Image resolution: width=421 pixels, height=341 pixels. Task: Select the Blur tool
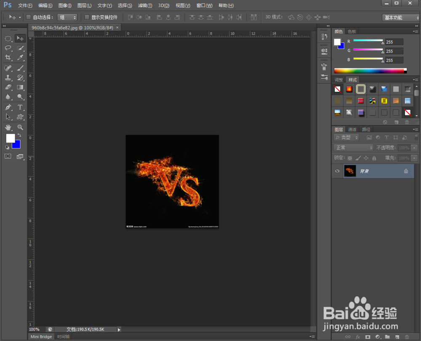pos(8,97)
